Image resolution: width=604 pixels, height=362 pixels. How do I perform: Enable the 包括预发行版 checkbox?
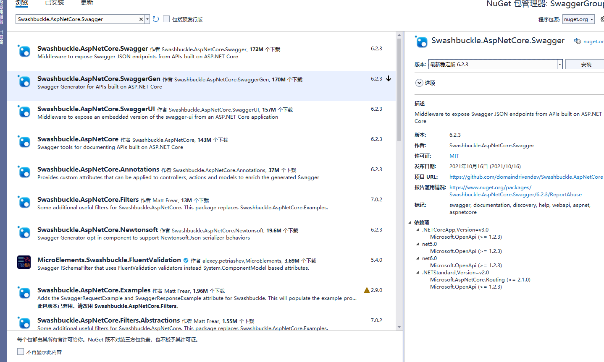(x=166, y=19)
